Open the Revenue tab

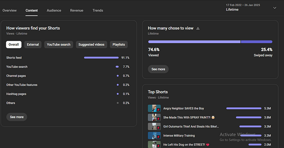pos(77,11)
